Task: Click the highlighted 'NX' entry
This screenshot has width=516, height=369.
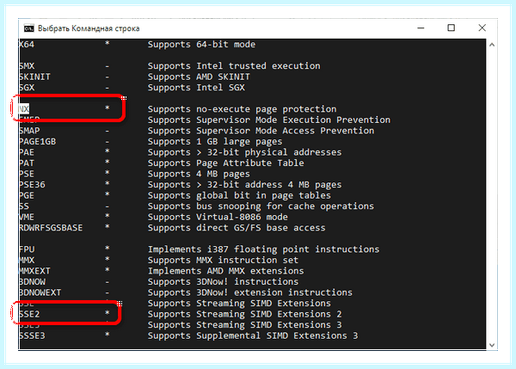Action: 24,109
